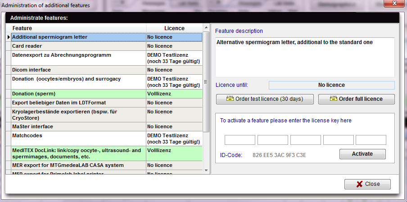
Task: Click the Order full licence button
Action: [x=357, y=99]
